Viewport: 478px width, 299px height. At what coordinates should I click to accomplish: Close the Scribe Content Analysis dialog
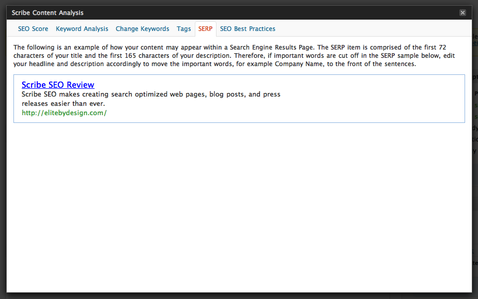[x=462, y=12]
